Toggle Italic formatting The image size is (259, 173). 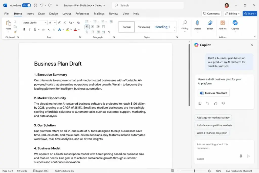pyautogui.click(x=30, y=29)
